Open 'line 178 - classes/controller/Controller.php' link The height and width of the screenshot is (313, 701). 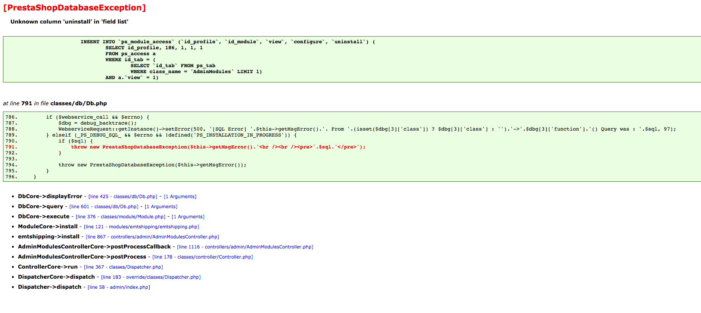203,257
